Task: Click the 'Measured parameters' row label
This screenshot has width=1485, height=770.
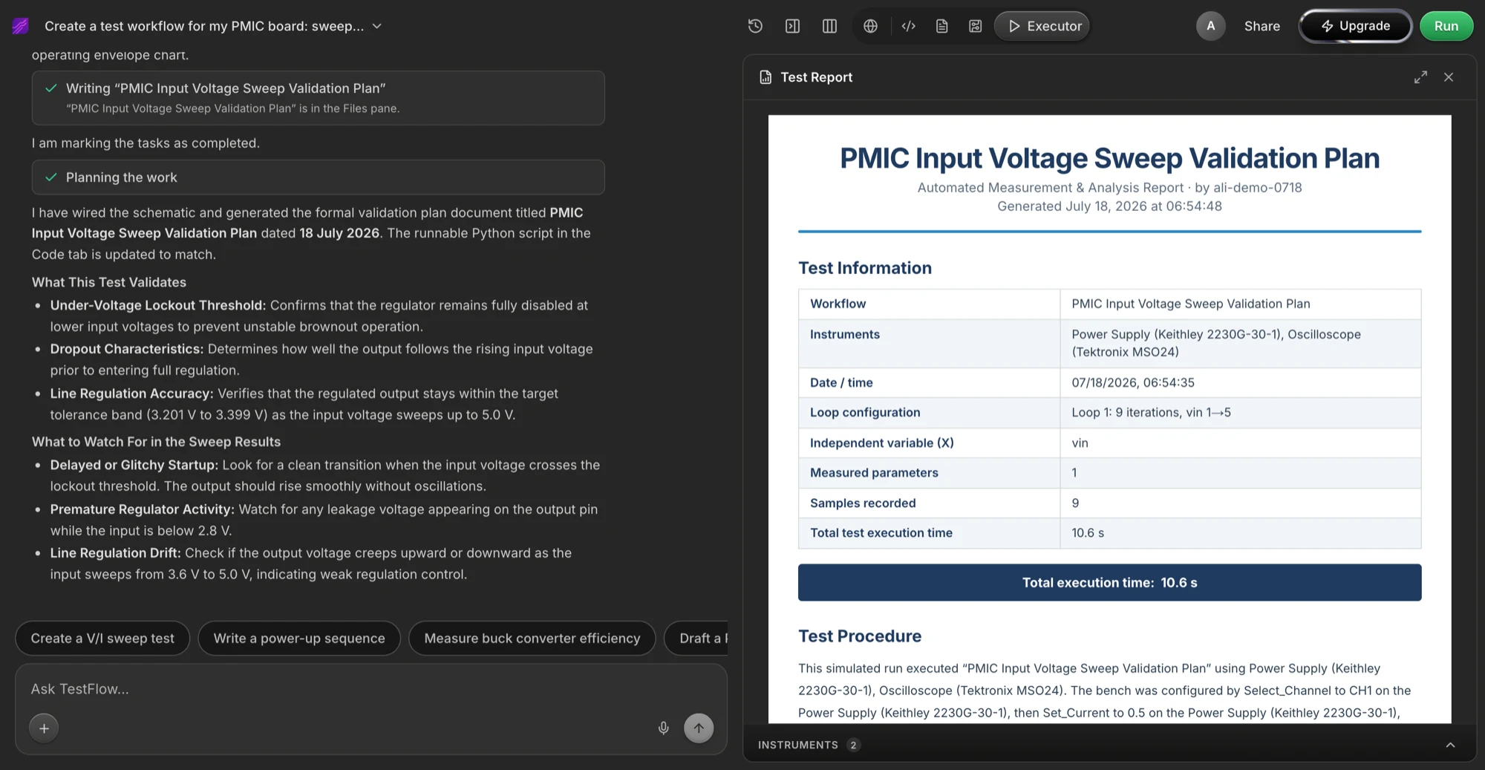Action: click(874, 473)
